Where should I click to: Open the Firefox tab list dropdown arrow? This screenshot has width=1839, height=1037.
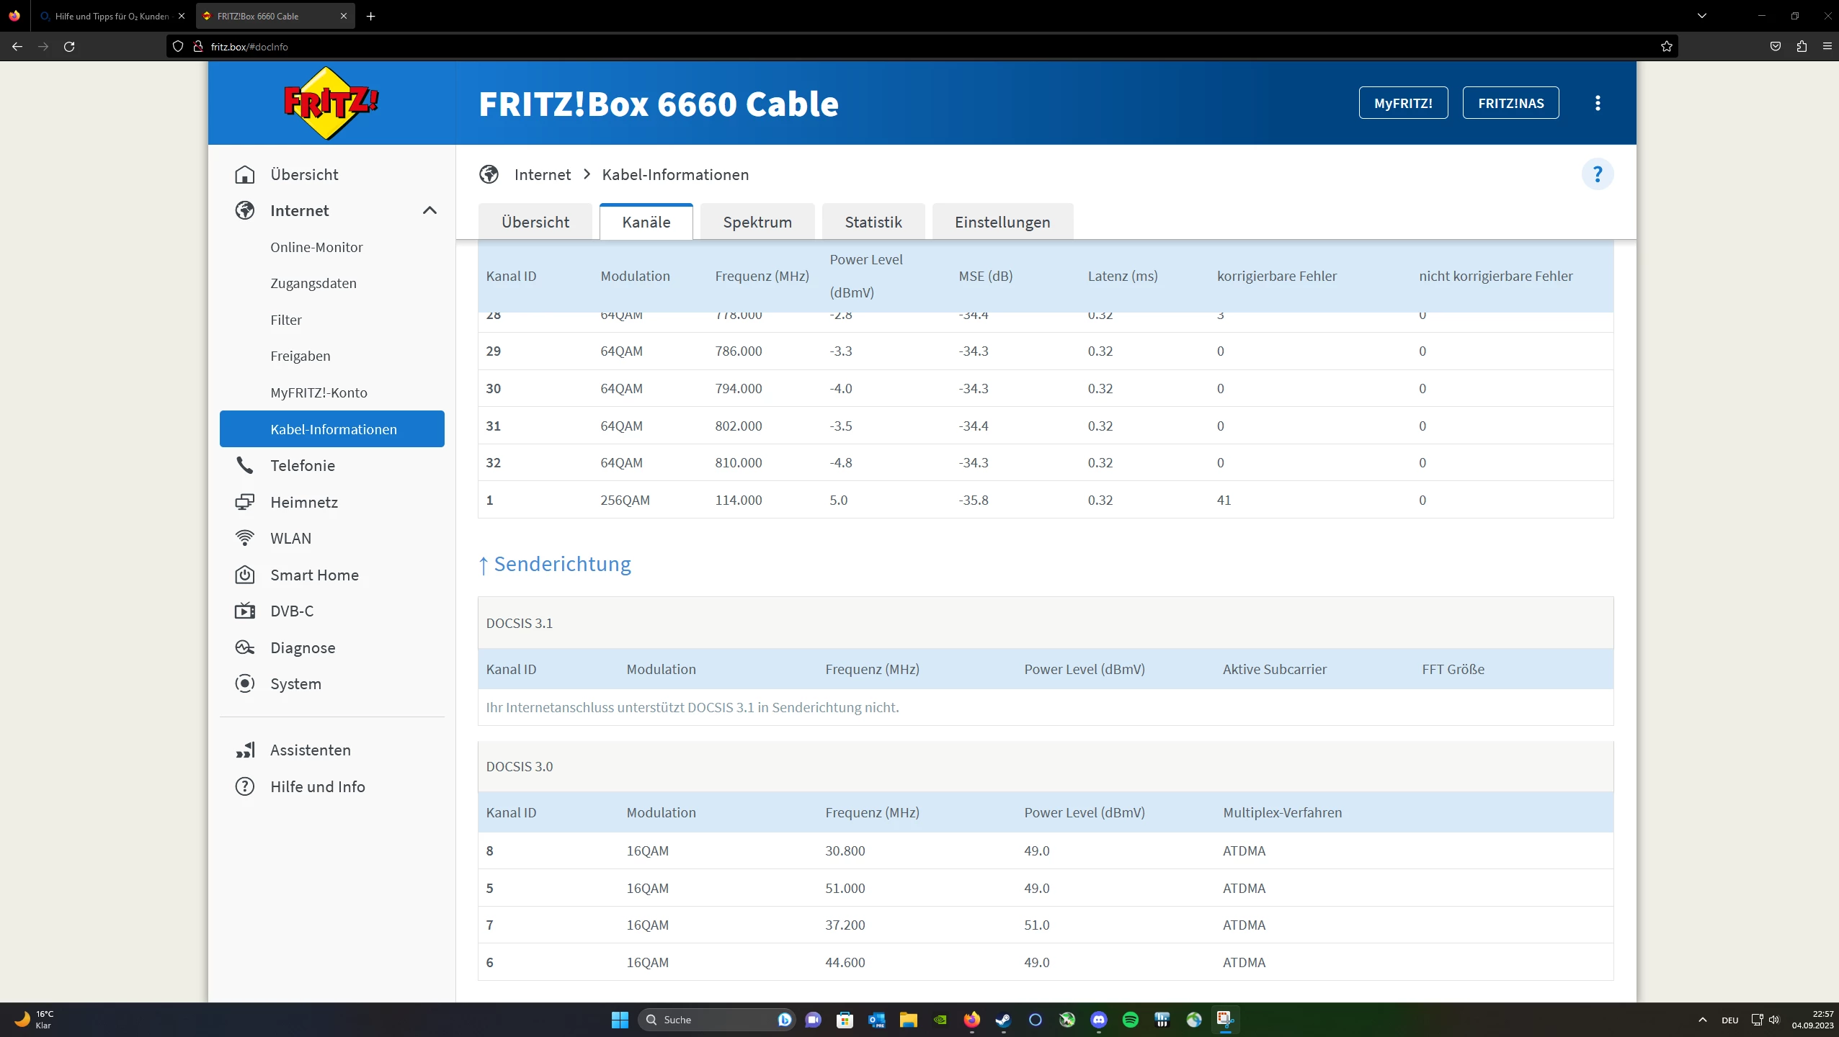coord(1701,16)
